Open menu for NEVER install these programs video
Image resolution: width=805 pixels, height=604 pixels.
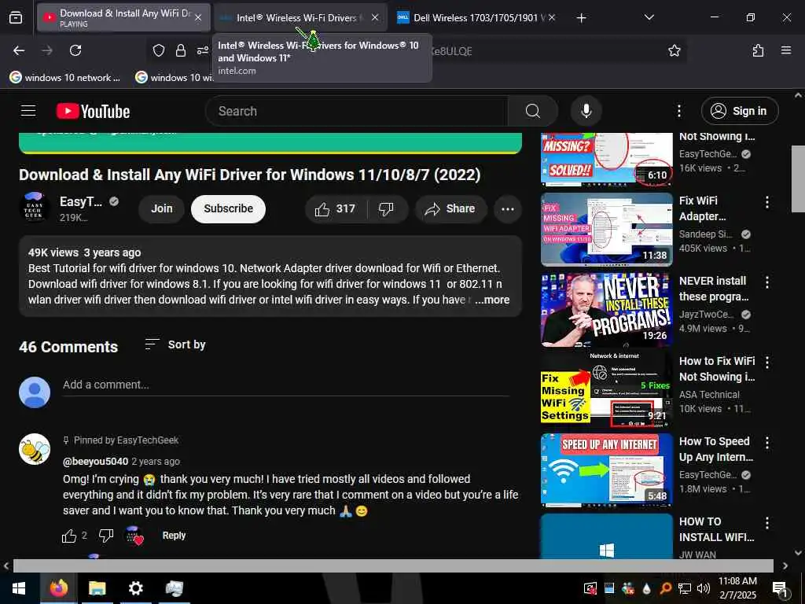[767, 282]
